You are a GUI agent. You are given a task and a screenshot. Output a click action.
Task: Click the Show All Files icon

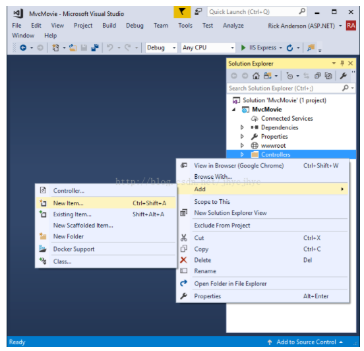[x=328, y=76]
